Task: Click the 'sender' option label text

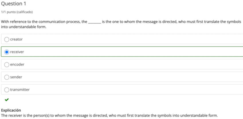Action: point(16,77)
